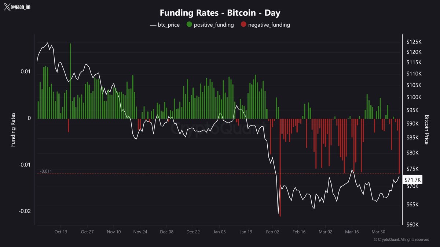The width and height of the screenshot is (440, 247).
Task: Click the white btc_price legend line
Action: tap(153, 25)
